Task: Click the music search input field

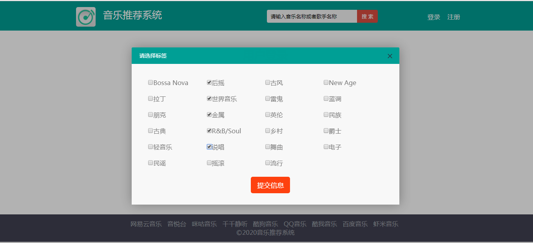Action: point(312,16)
